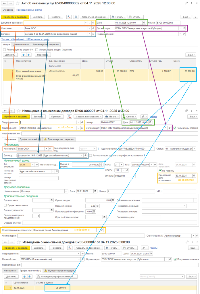Open calculator icon next to Сумма в рублях
The height and width of the screenshot is (294, 200).
(x=101, y=165)
